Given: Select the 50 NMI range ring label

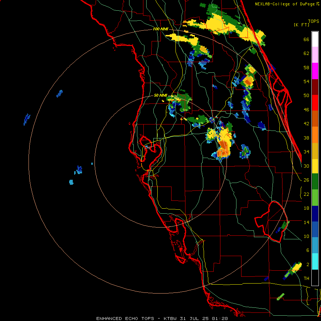Looking at the screenshot, I should click(x=160, y=95).
